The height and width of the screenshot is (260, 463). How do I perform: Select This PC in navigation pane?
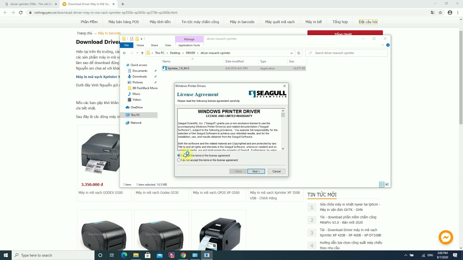135,115
